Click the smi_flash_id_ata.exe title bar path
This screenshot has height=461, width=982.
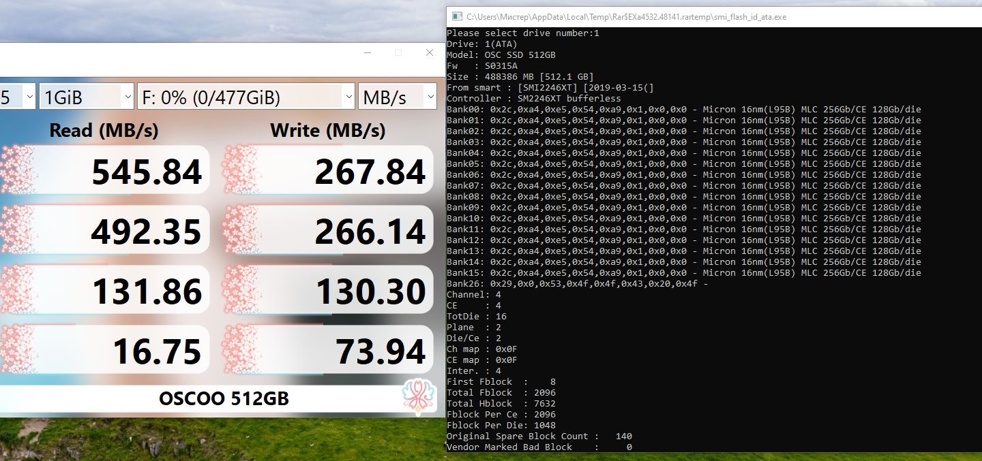click(626, 17)
